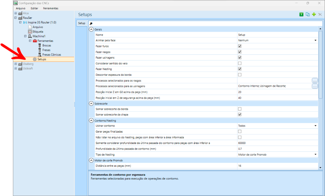This screenshot has height=196, width=325.
Task: Toggle Somar sobrecorte da borda checkbox
Action: tap(240, 109)
